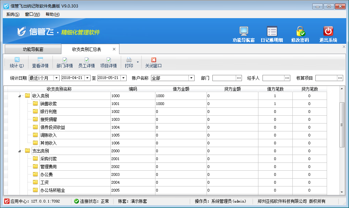Click the 部门 browse ellipsis button
Viewport: 349px width, 208px height.
click(x=239, y=78)
